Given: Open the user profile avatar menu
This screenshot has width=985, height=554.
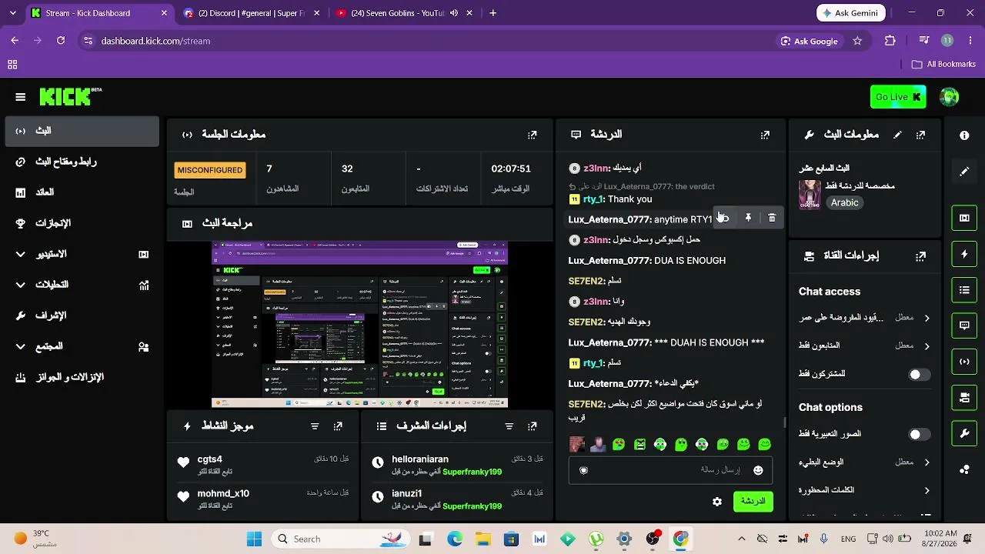Looking at the screenshot, I should pyautogui.click(x=949, y=97).
